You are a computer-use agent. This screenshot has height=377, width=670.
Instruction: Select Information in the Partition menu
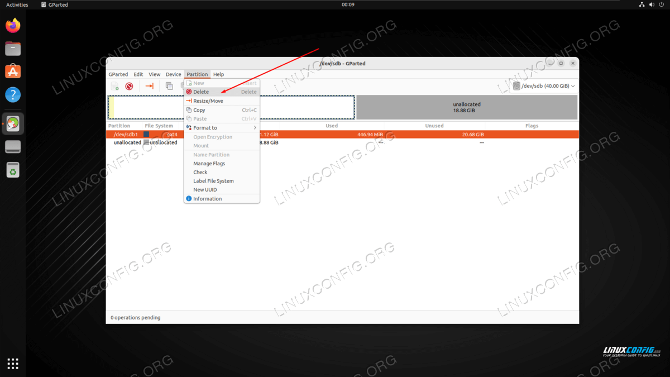click(x=222, y=199)
